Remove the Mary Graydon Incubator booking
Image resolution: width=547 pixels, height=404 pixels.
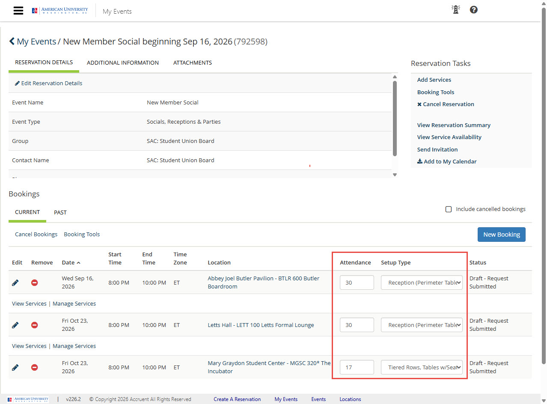(x=35, y=367)
